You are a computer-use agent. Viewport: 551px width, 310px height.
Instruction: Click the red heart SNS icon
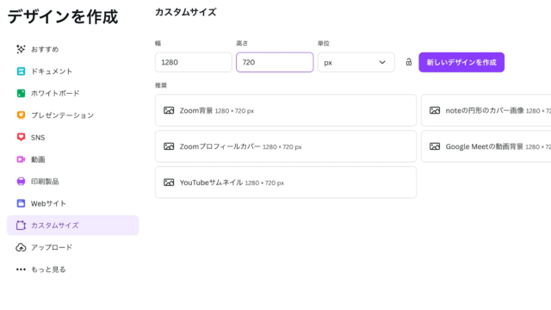21,137
